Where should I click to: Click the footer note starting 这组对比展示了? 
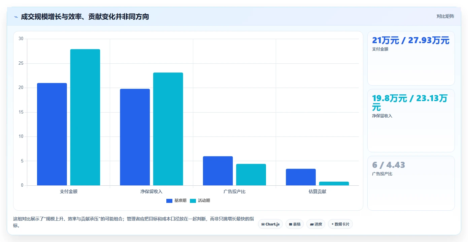(134, 222)
